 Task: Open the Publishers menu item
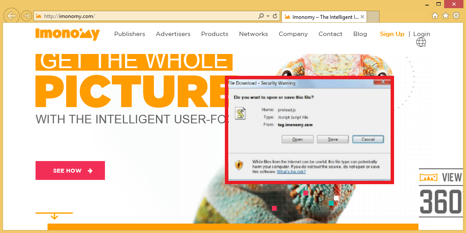[129, 34]
